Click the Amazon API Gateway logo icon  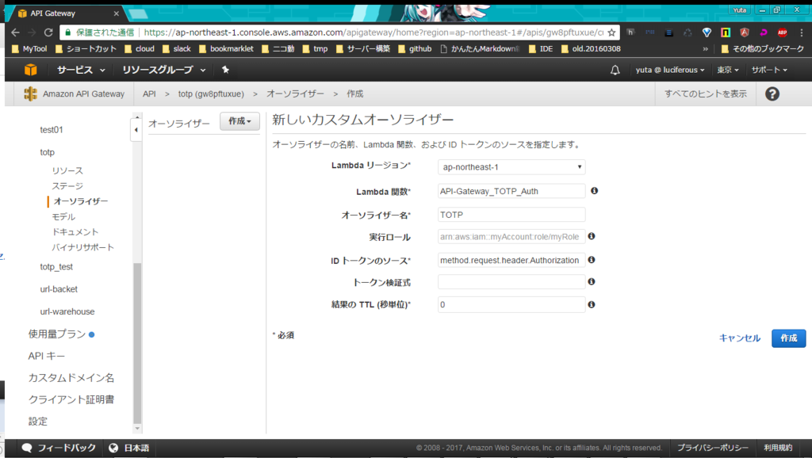31,94
